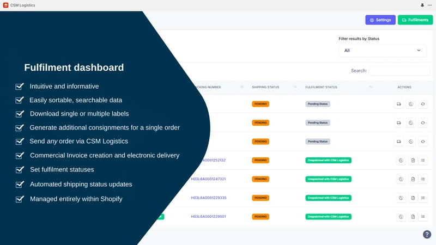This screenshot has width=436, height=245.
Task: Click list icon in row ending 0001252132
Action: [x=423, y=160]
